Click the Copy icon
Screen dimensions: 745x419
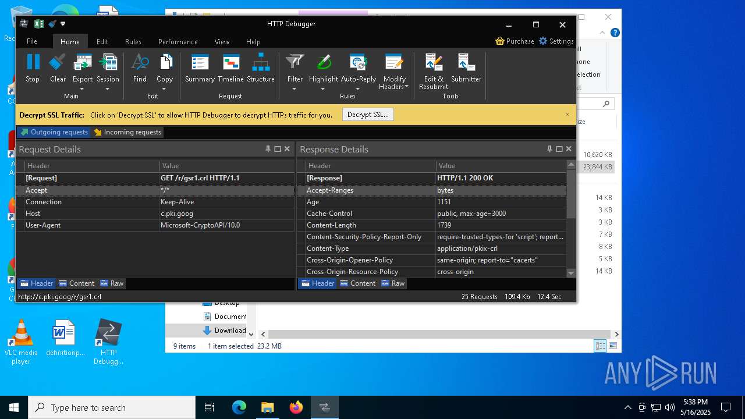165,62
